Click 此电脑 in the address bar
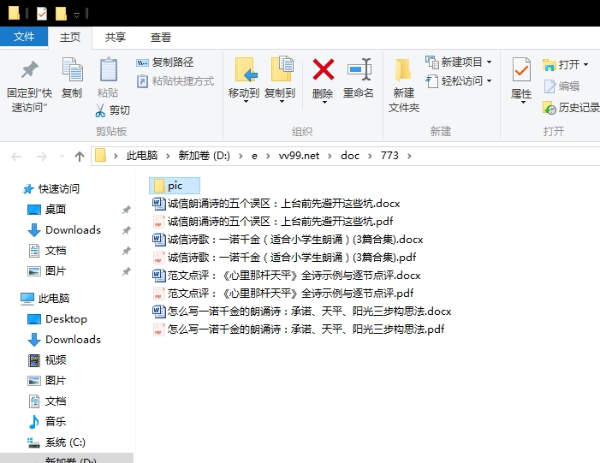The height and width of the screenshot is (463, 600). (142, 156)
